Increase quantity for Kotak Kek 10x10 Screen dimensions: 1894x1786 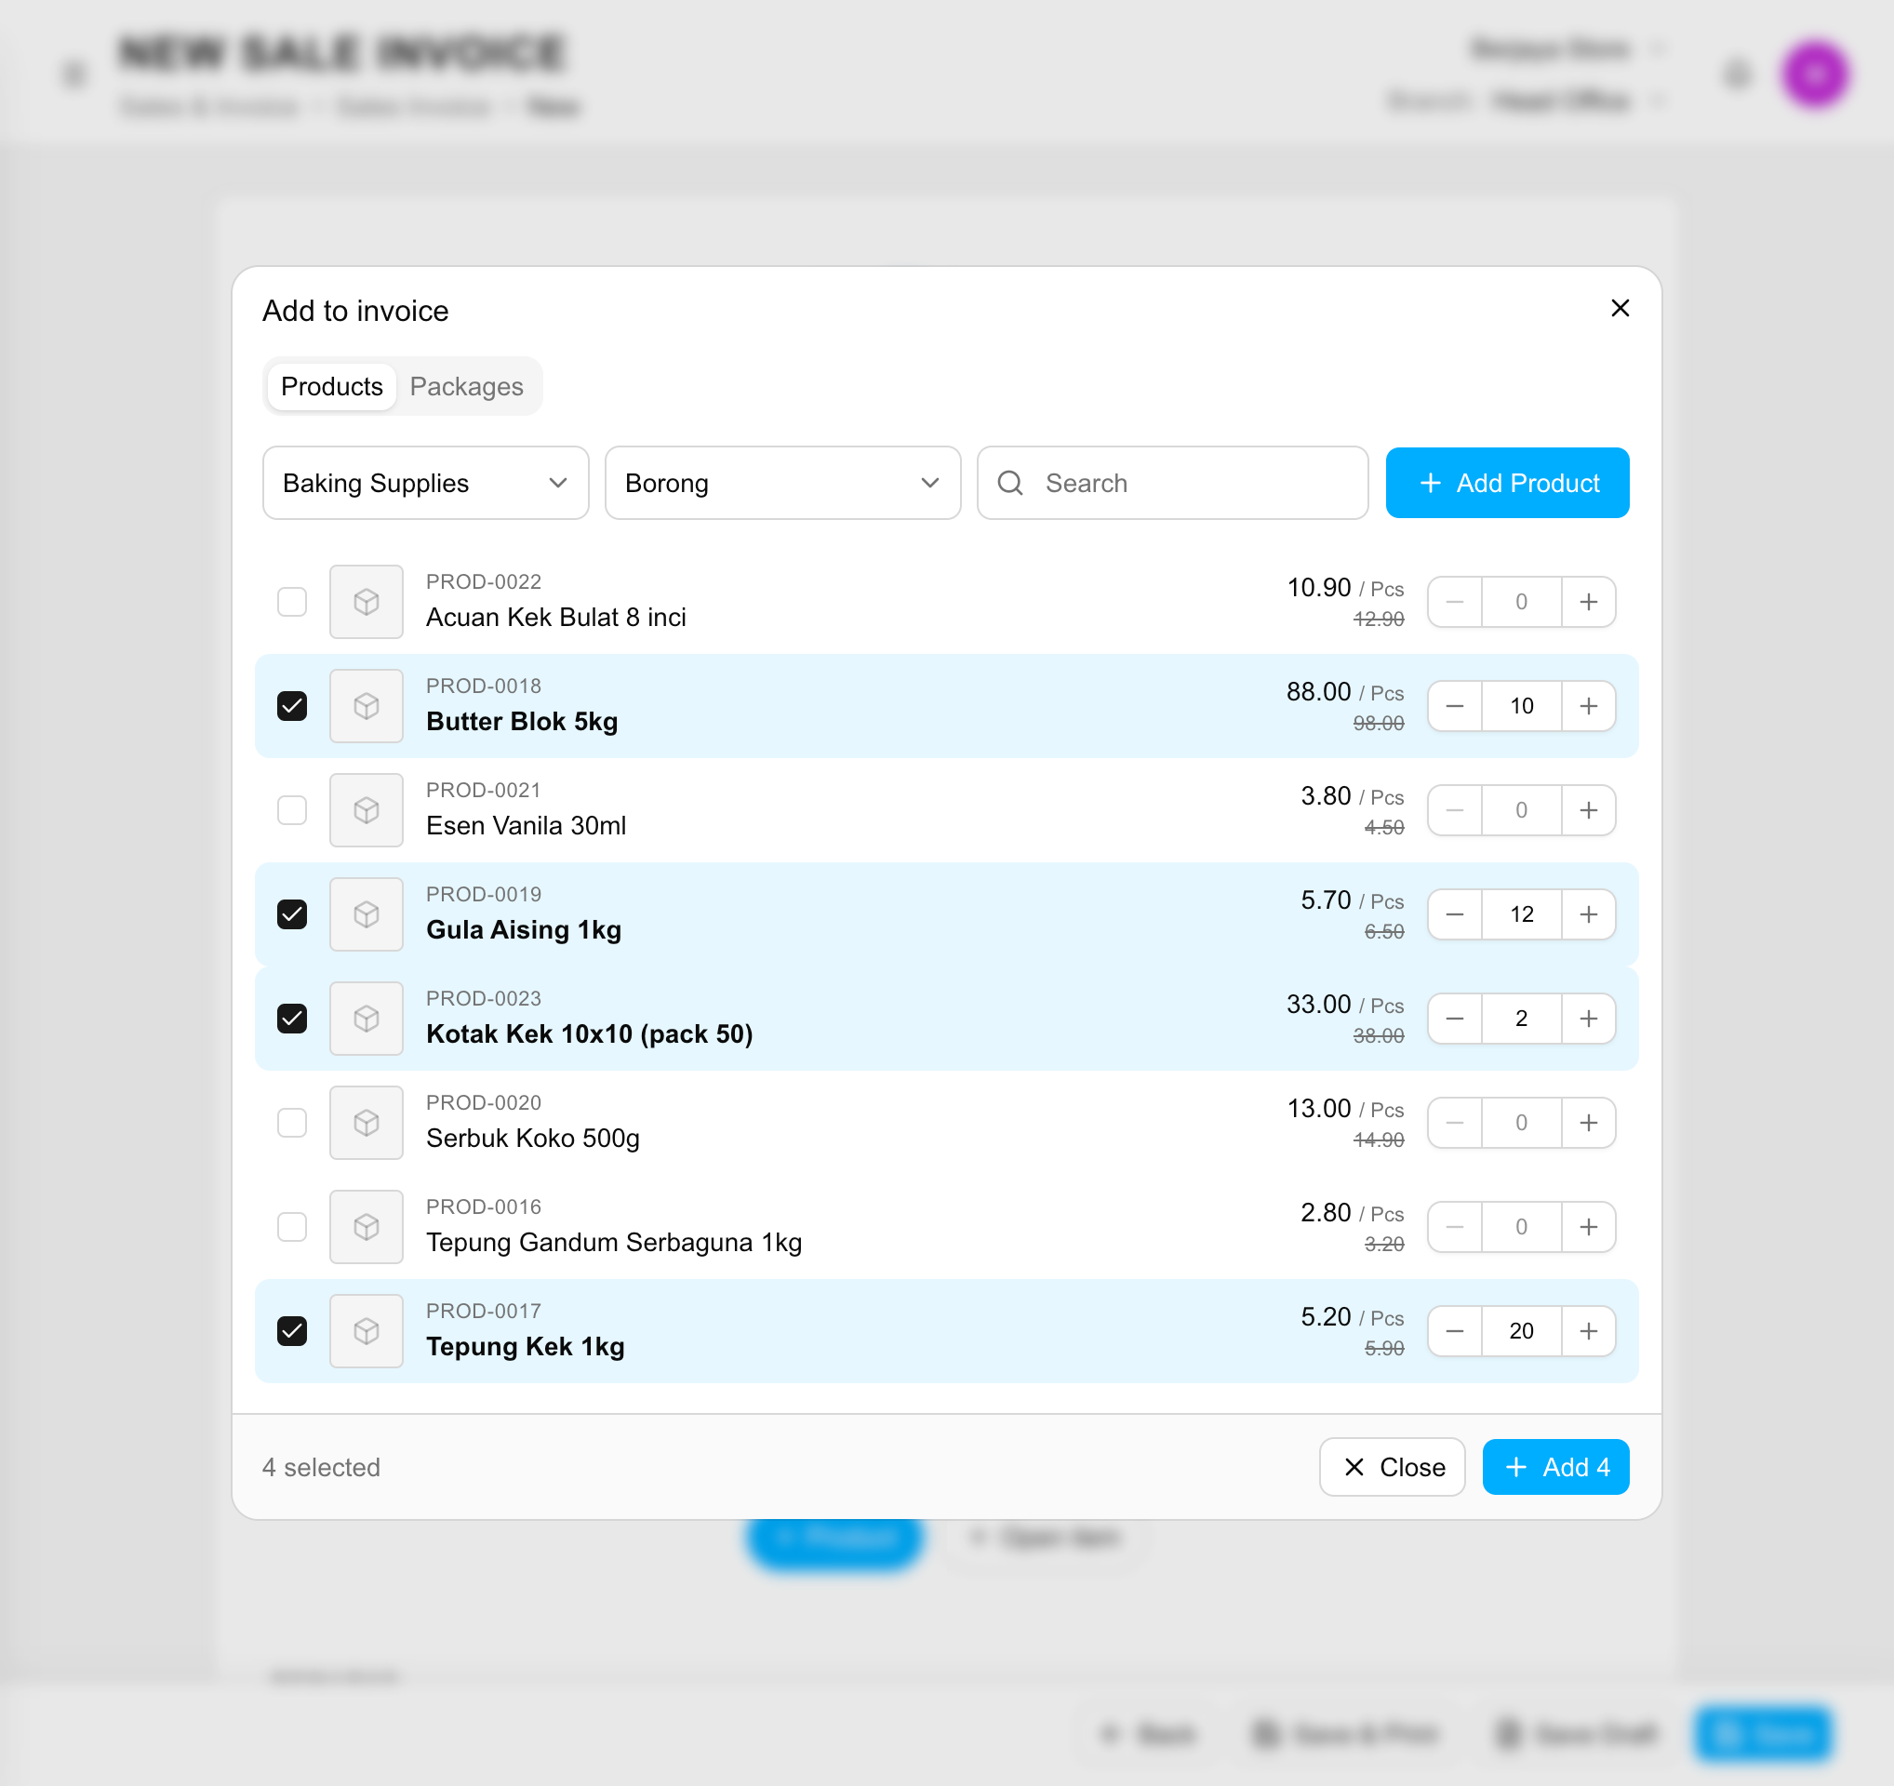pyautogui.click(x=1588, y=1019)
